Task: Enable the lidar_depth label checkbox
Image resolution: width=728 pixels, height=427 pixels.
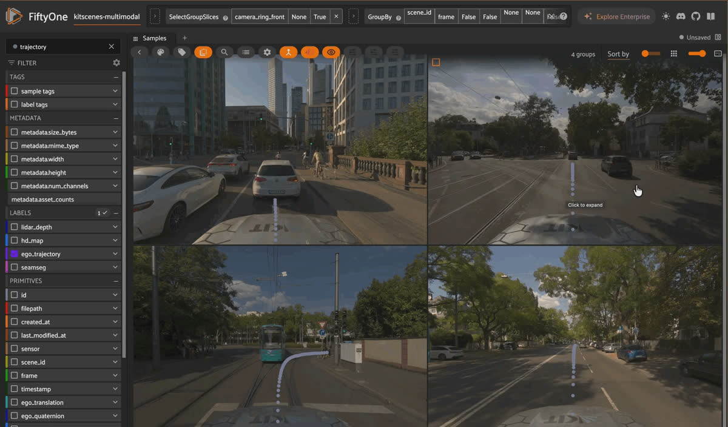Action: (x=14, y=227)
